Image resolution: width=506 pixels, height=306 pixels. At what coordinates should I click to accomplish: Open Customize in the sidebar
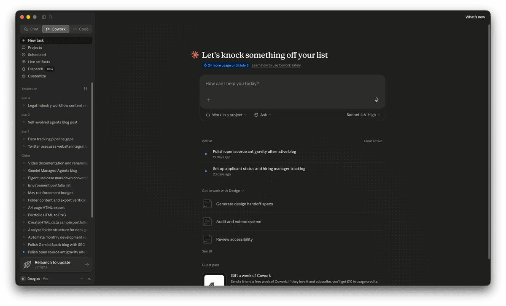(x=56, y=76)
